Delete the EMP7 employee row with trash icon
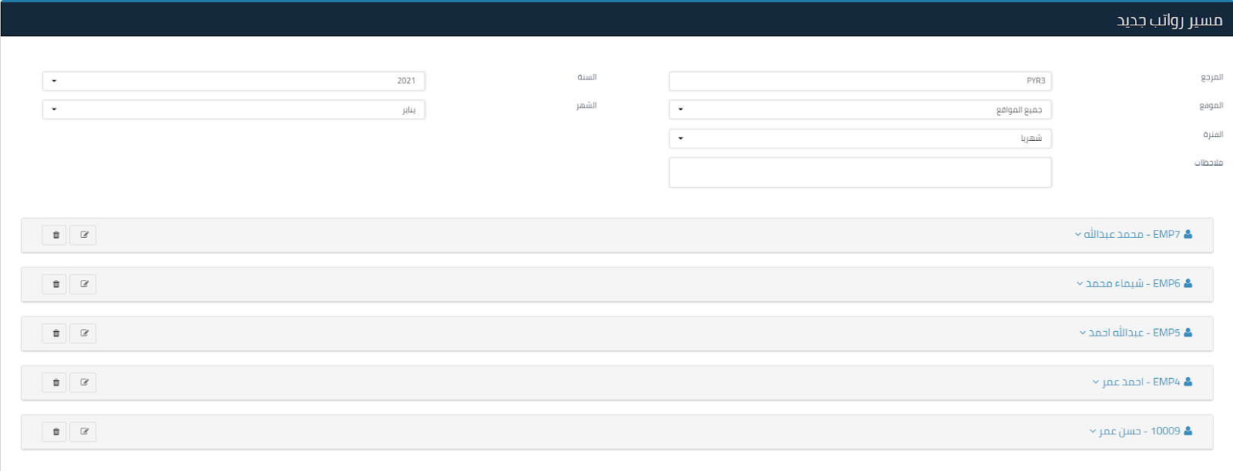This screenshot has width=1233, height=471. 55,235
